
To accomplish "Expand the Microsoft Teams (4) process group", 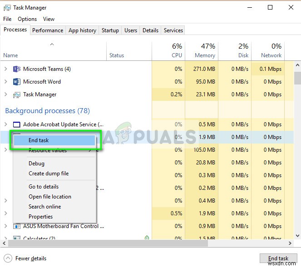I will (6, 69).
